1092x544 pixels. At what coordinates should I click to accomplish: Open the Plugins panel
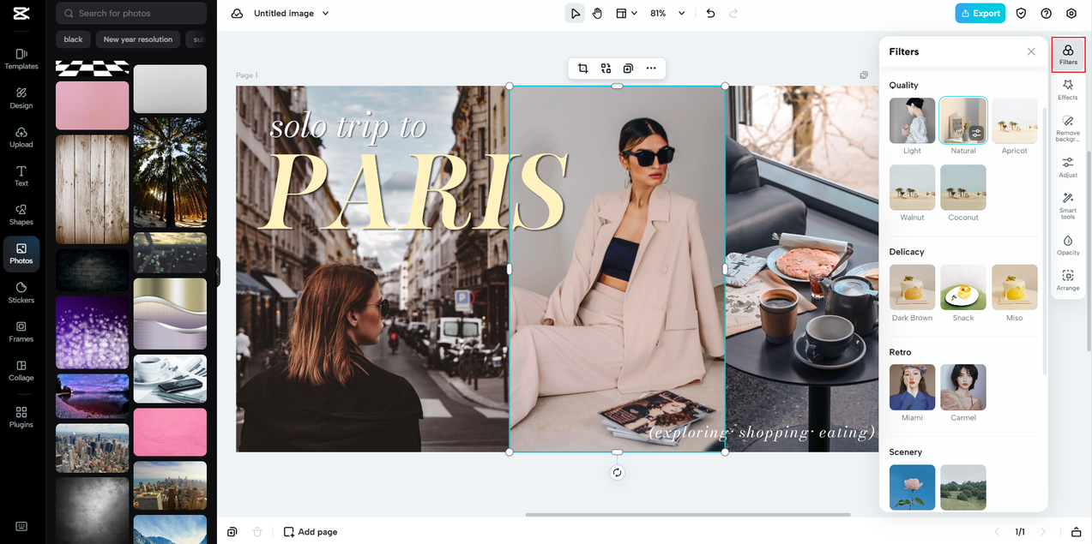click(21, 417)
